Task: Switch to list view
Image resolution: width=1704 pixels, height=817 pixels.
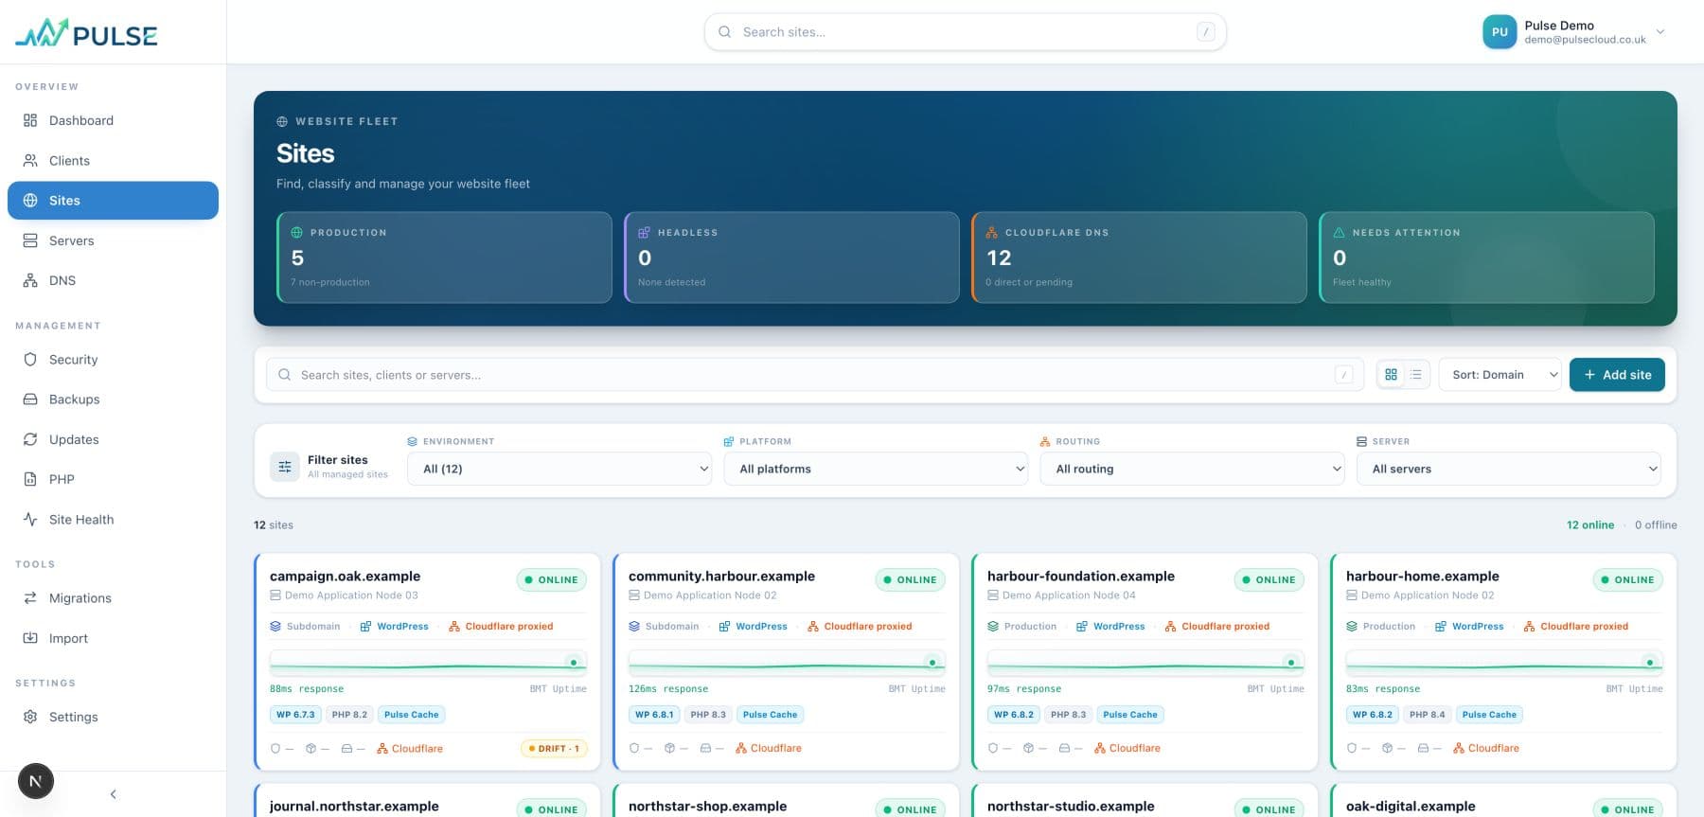Action: pyautogui.click(x=1415, y=375)
